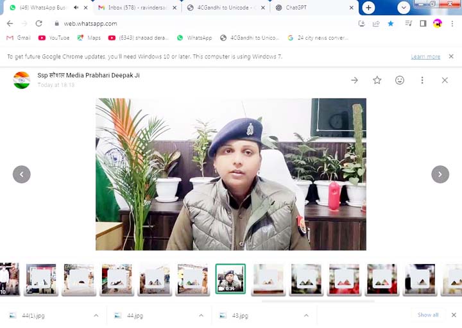Go to the next media item

440,174
